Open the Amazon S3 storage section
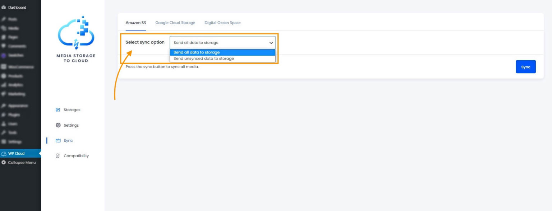Viewport: 552px width, 211px height. (x=135, y=22)
